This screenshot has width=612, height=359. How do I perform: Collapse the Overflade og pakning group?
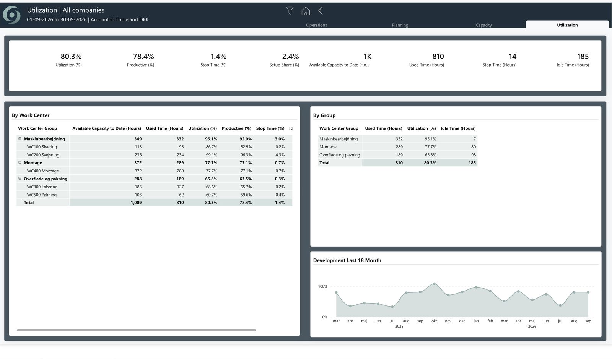click(x=20, y=179)
